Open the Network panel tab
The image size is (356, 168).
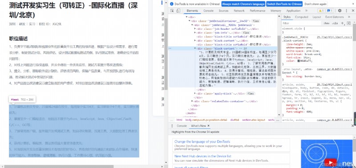click(239, 11)
